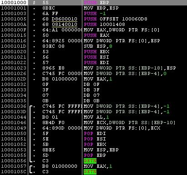187x175 pixels.
Task: Select address 10001036 in address column
Action: point(14,106)
